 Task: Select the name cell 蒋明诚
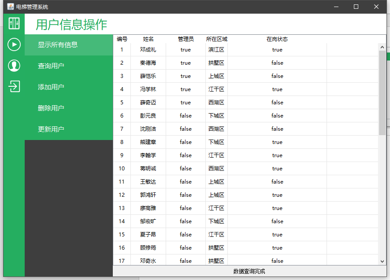pos(148,169)
